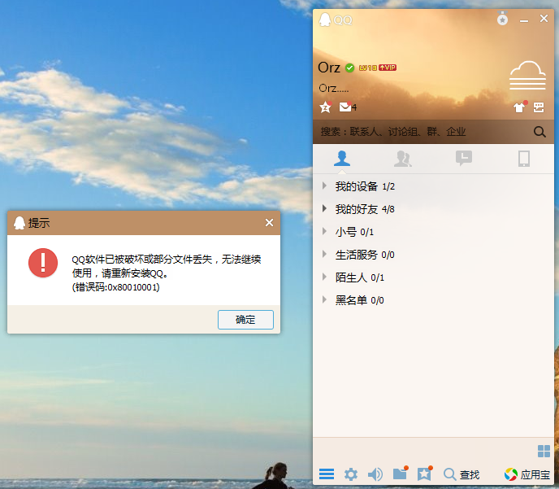Open the medal icon in title bar
This screenshot has width=559, height=489.
[503, 20]
